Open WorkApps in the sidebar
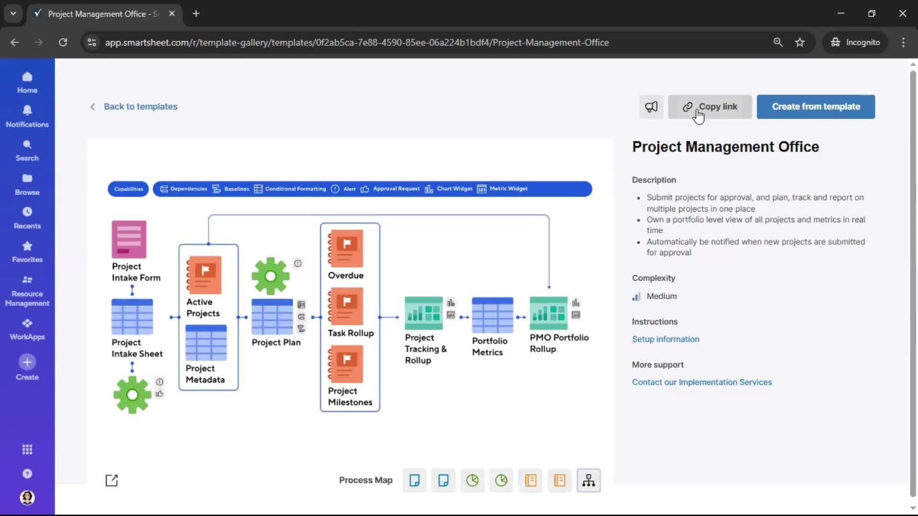Screen dimensions: 918x516 click(x=27, y=329)
